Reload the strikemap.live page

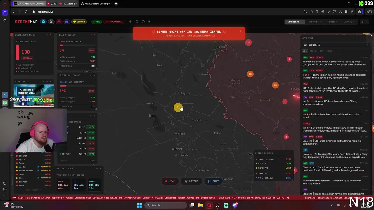tap(26, 12)
